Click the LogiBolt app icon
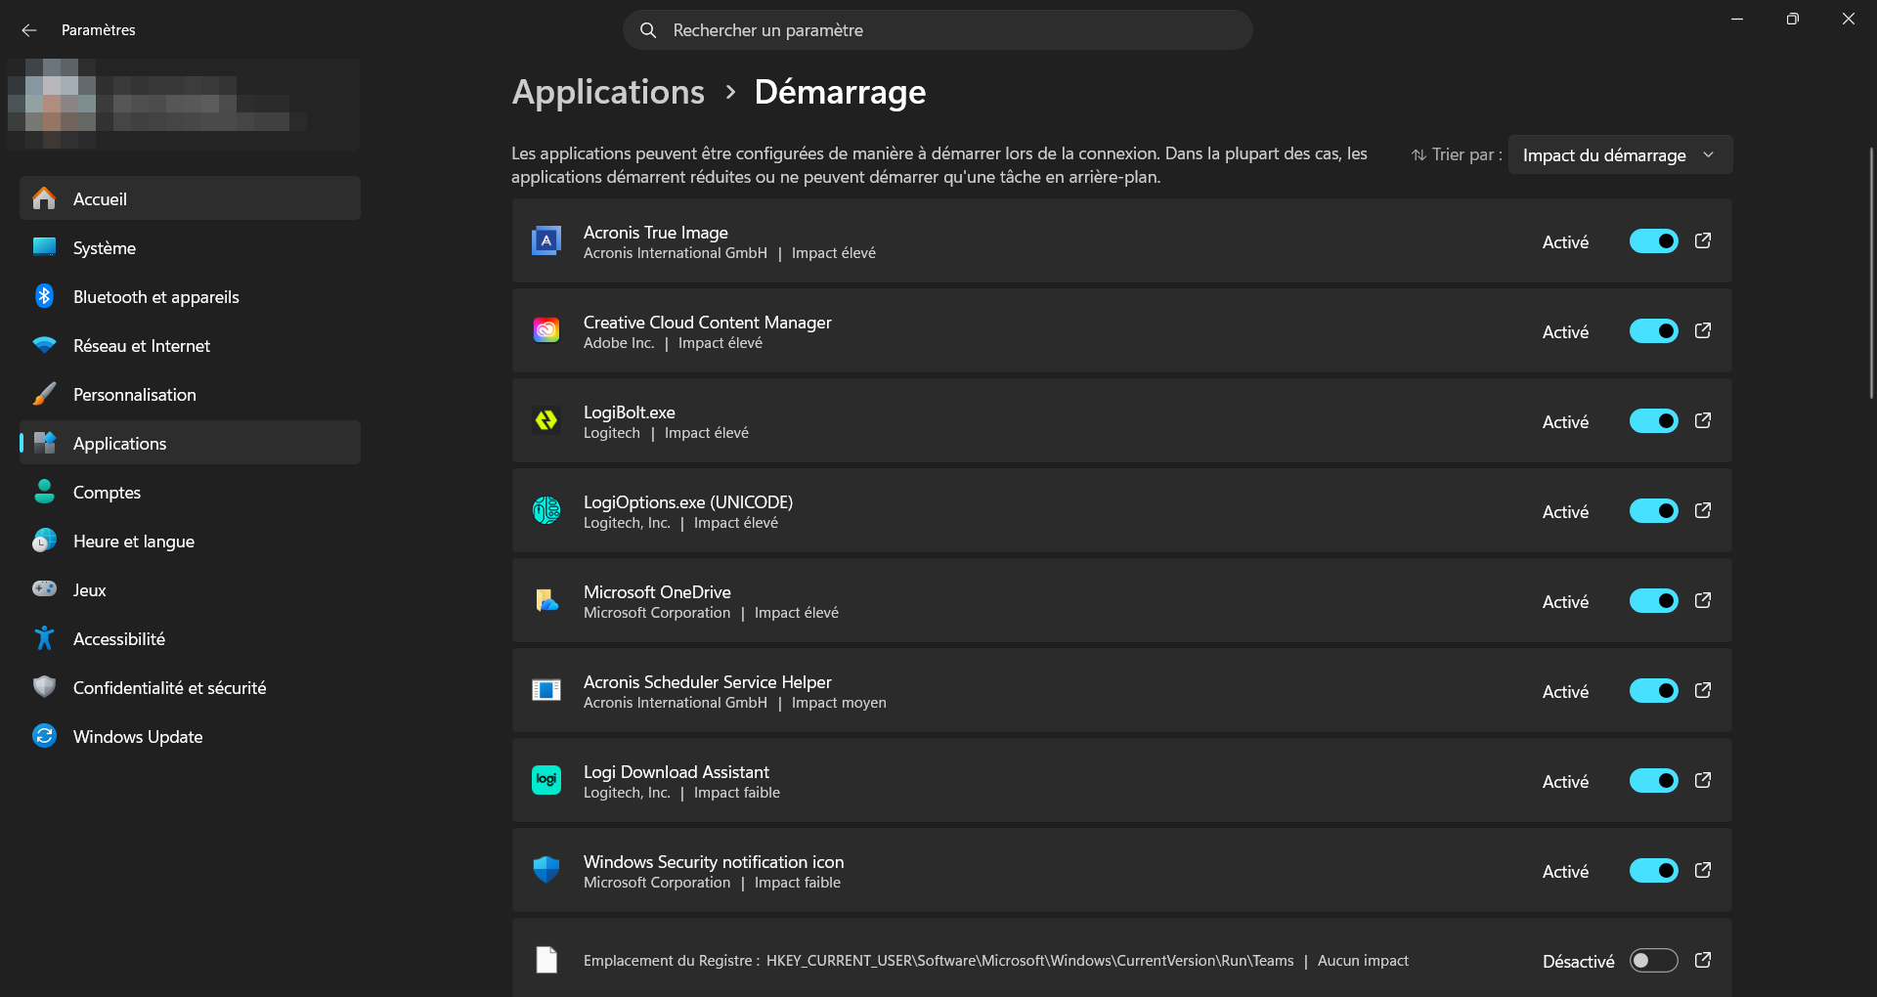Screen dimensions: 1877x997 546,420
